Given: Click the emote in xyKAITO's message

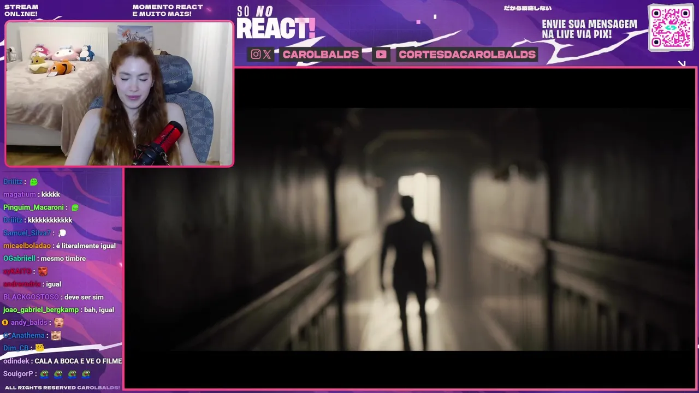Looking at the screenshot, I should (x=43, y=271).
